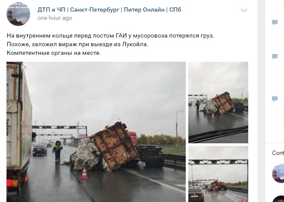Screen dimensions: 284x202
Task: Open the post options dropdown chevron
Action: coord(244,10)
